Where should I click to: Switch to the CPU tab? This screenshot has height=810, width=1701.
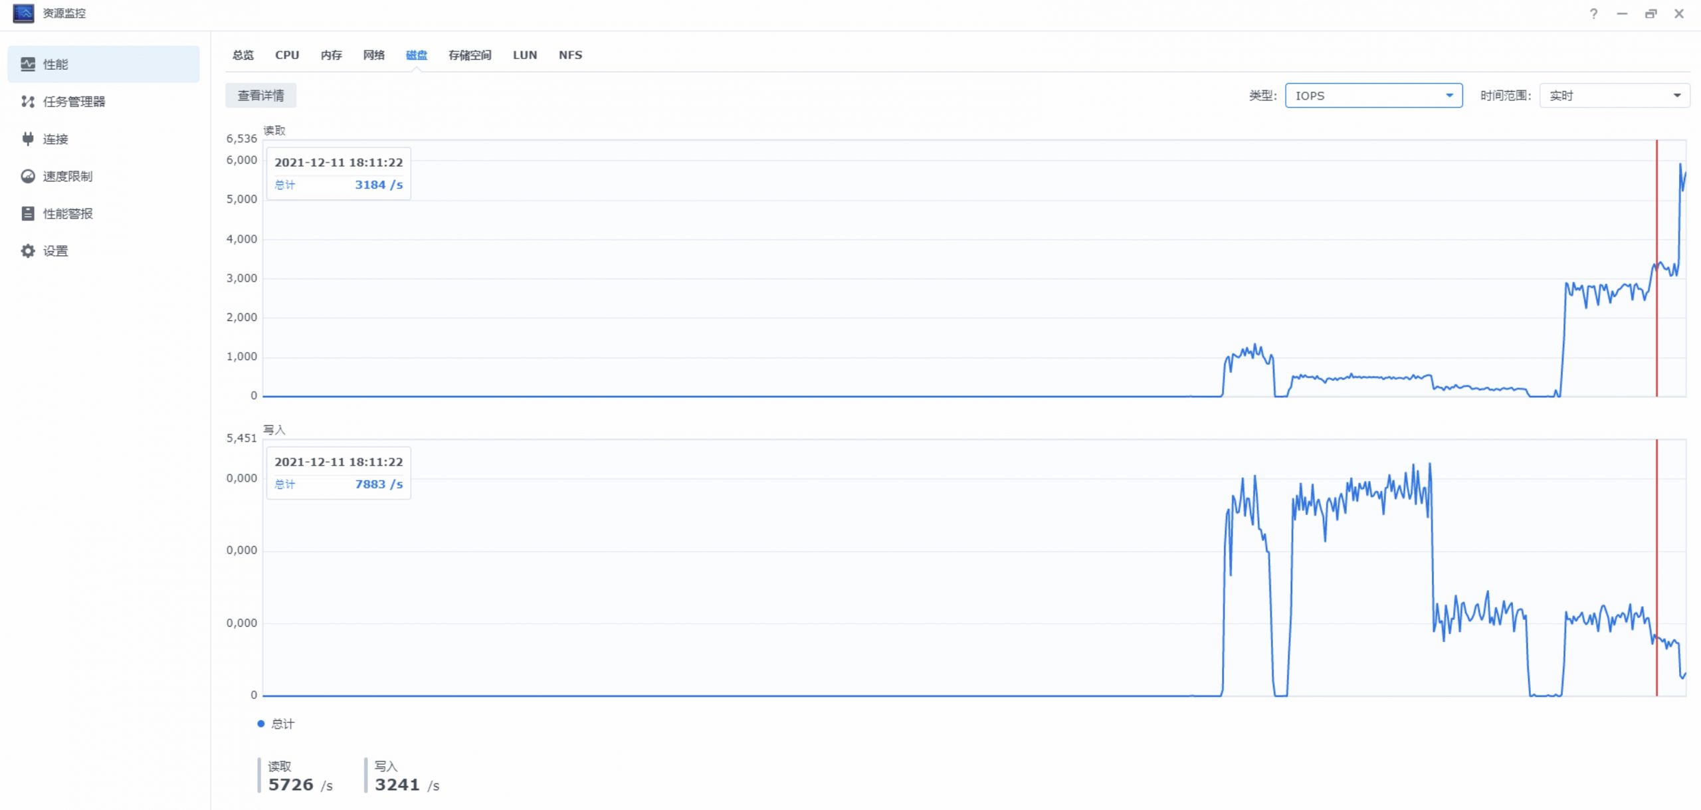287,55
